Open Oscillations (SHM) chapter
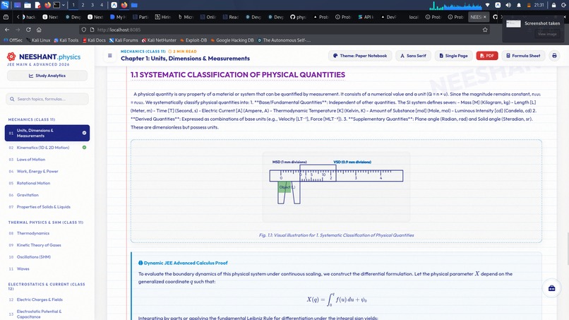569x320 pixels. tap(47, 257)
